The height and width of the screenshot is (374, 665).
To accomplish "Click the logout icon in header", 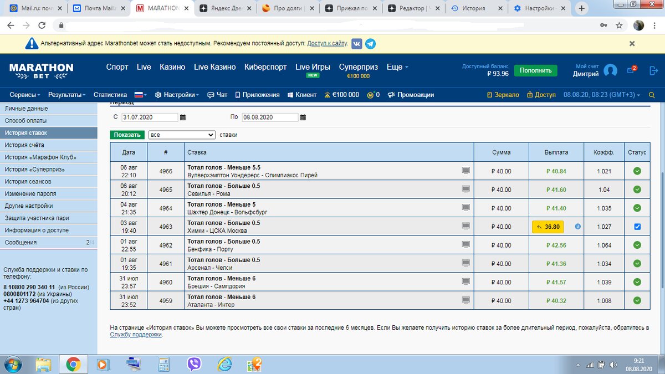I will 653,70.
